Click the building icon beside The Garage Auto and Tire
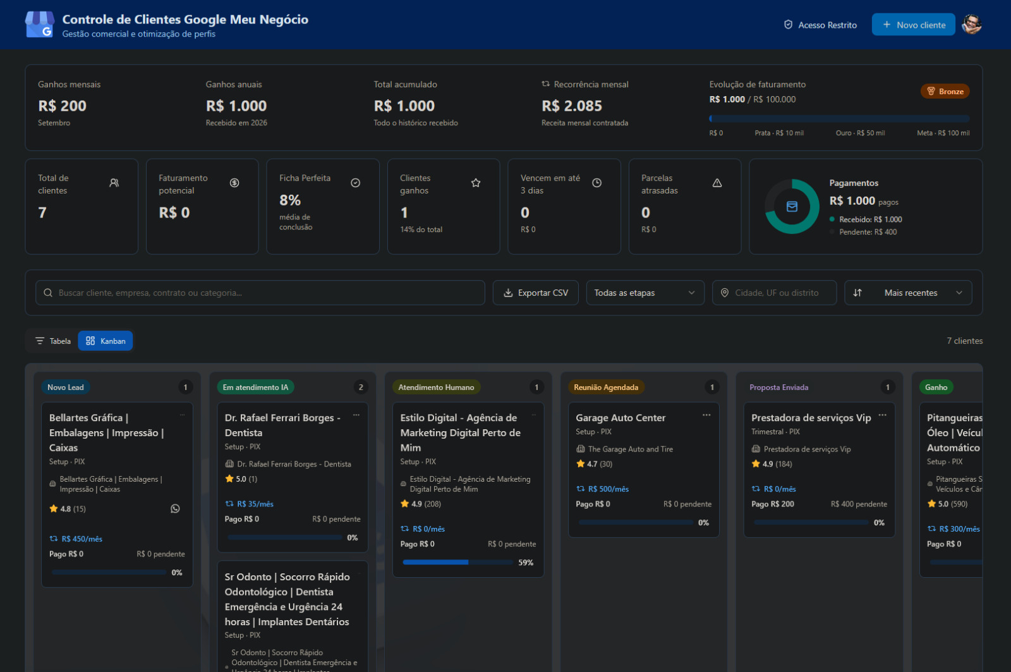 pos(581,449)
